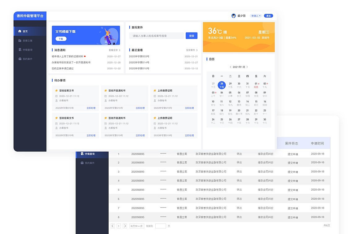Select calendar date 31 十七
The width and height of the screenshot is (351, 234).
point(247,85)
